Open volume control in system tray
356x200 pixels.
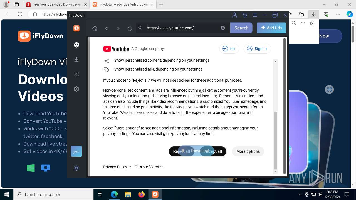320,194
